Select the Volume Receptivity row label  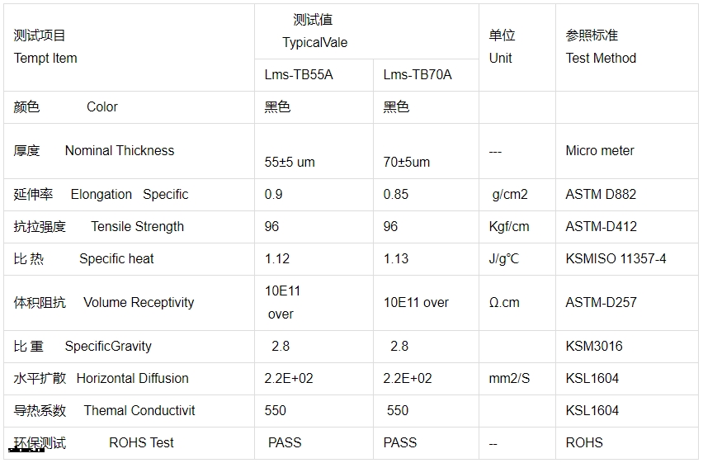coord(139,303)
